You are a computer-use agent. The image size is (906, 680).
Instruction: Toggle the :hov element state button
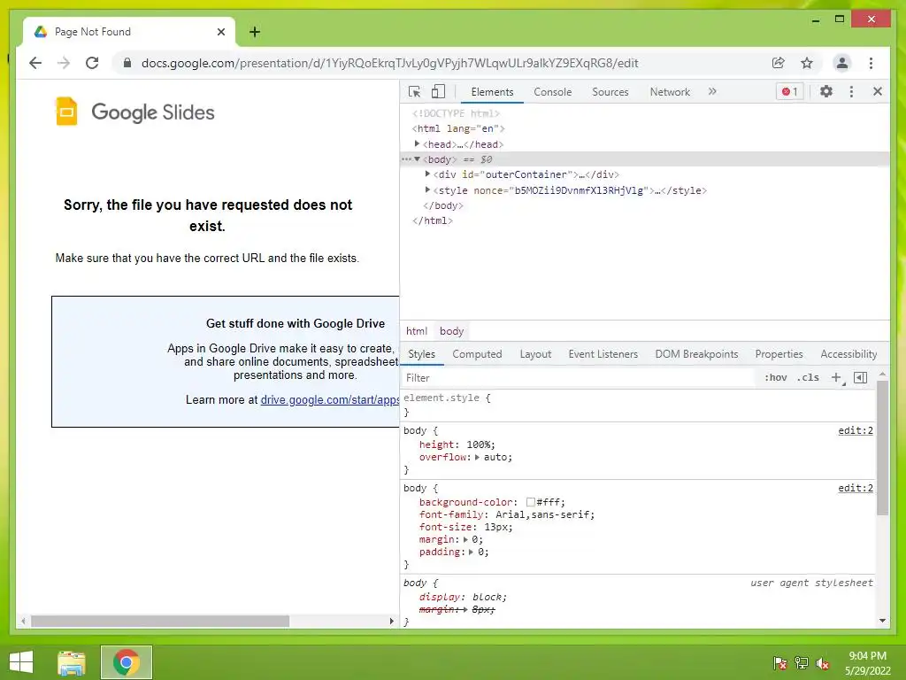tap(775, 377)
